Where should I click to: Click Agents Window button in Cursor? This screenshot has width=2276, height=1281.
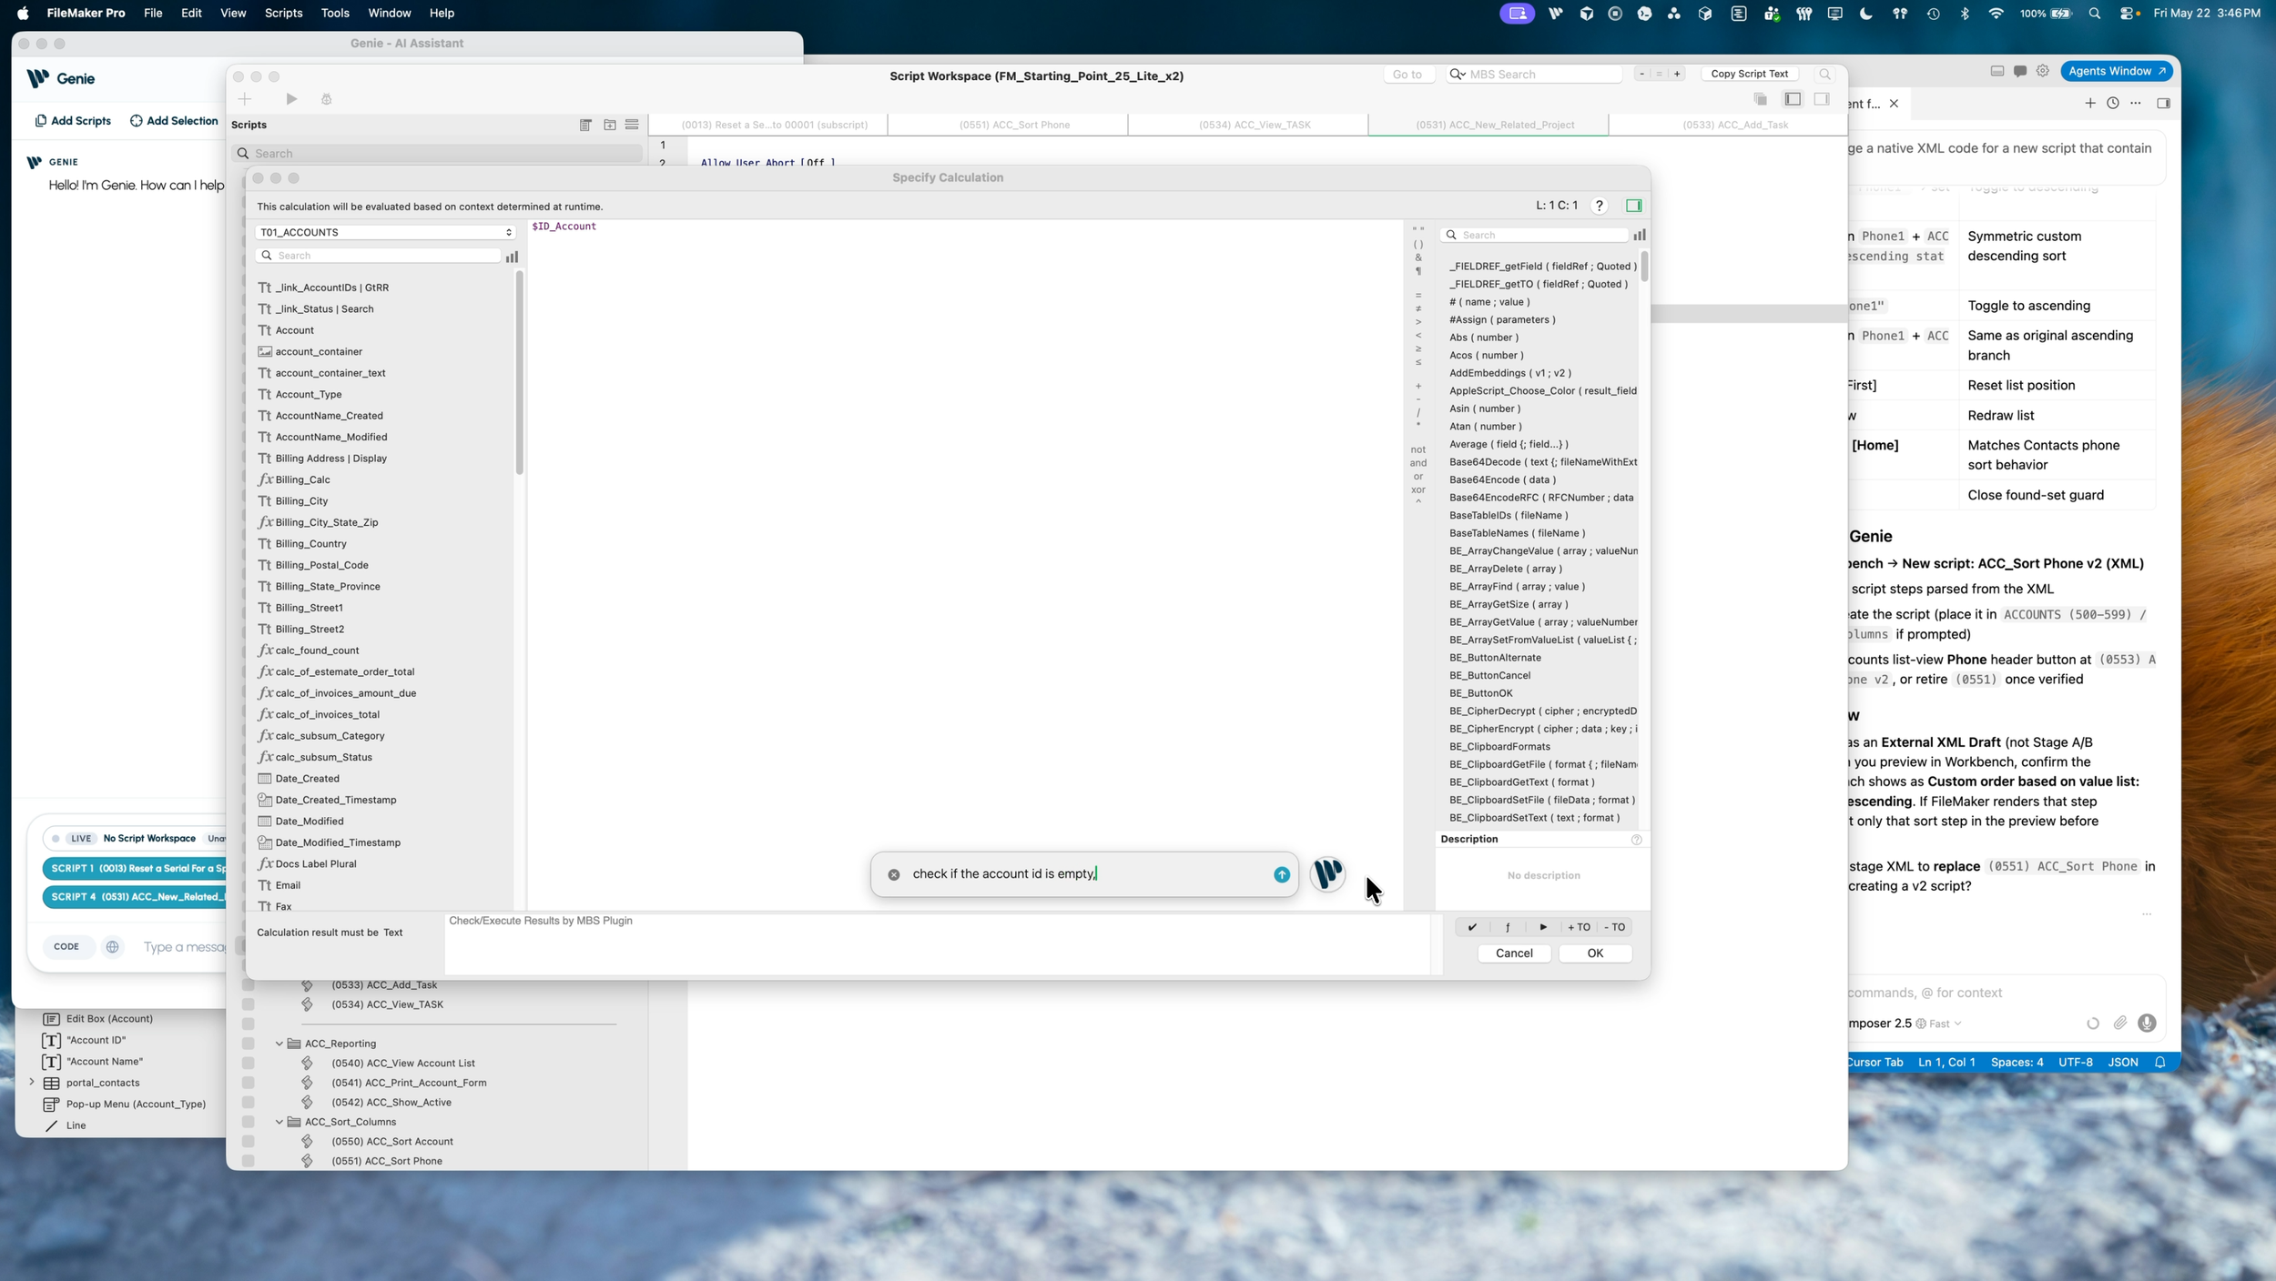pos(2117,71)
